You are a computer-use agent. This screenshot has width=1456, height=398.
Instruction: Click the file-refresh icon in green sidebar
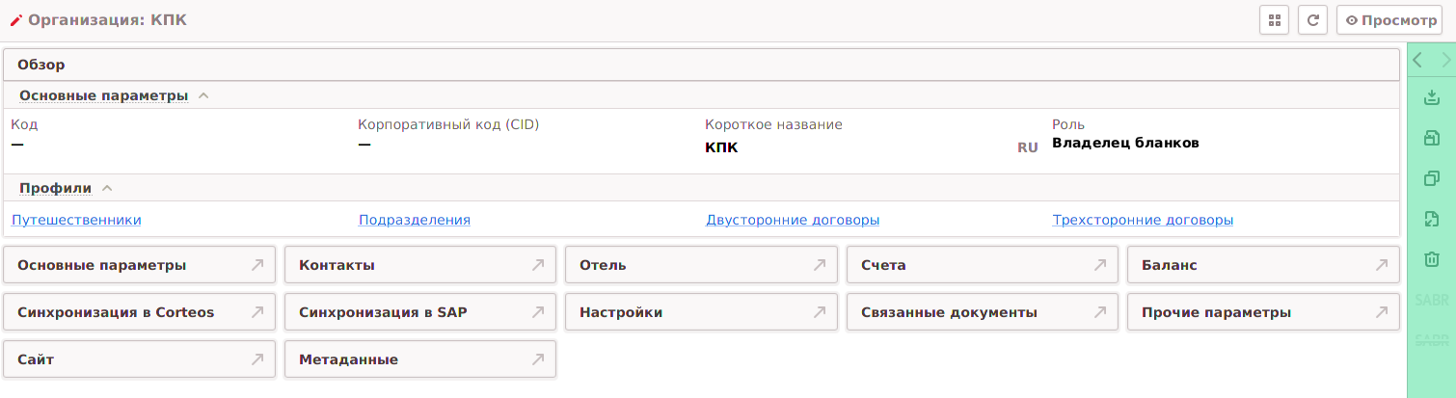pyautogui.click(x=1432, y=219)
